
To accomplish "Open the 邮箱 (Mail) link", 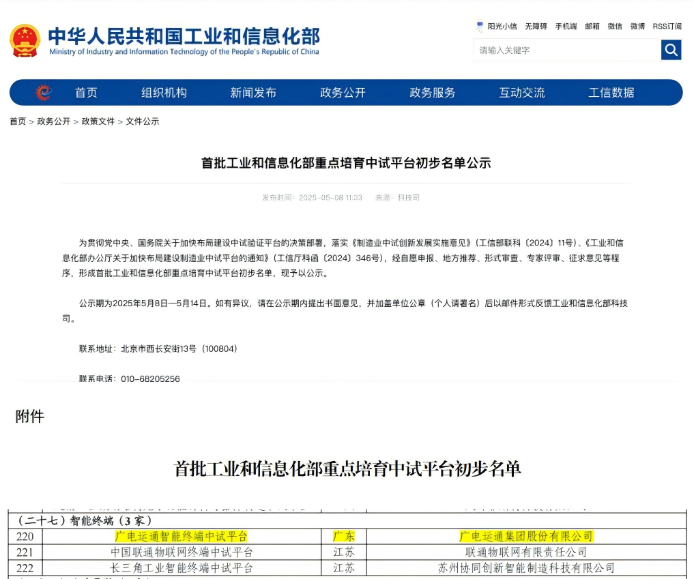I will click(x=592, y=26).
